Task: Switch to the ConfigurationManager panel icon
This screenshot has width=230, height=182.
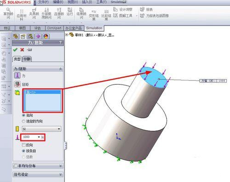Action: point(30,36)
